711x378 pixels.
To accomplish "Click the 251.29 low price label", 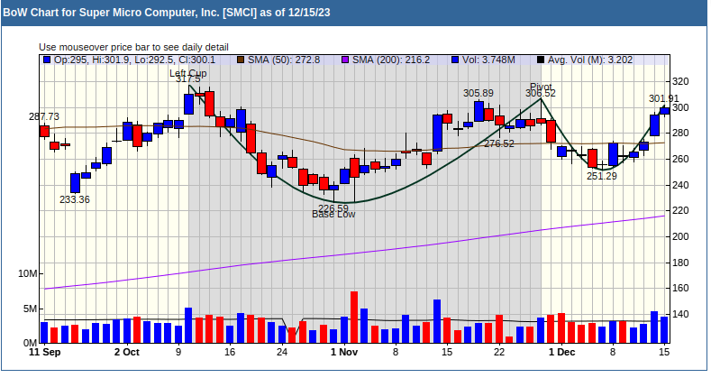I will coord(602,176).
